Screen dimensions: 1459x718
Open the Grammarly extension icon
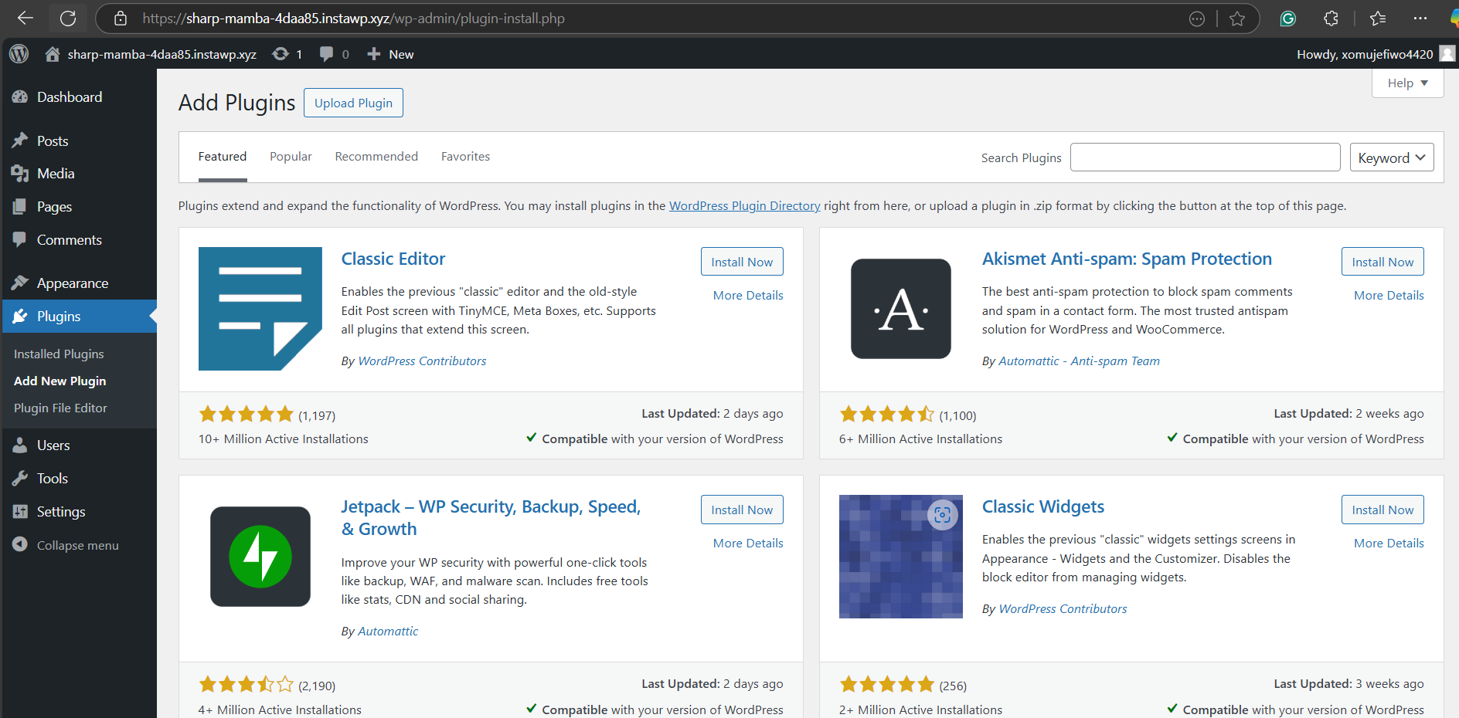(x=1288, y=19)
